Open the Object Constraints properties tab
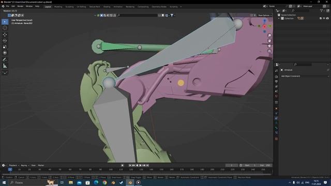 click(276, 118)
